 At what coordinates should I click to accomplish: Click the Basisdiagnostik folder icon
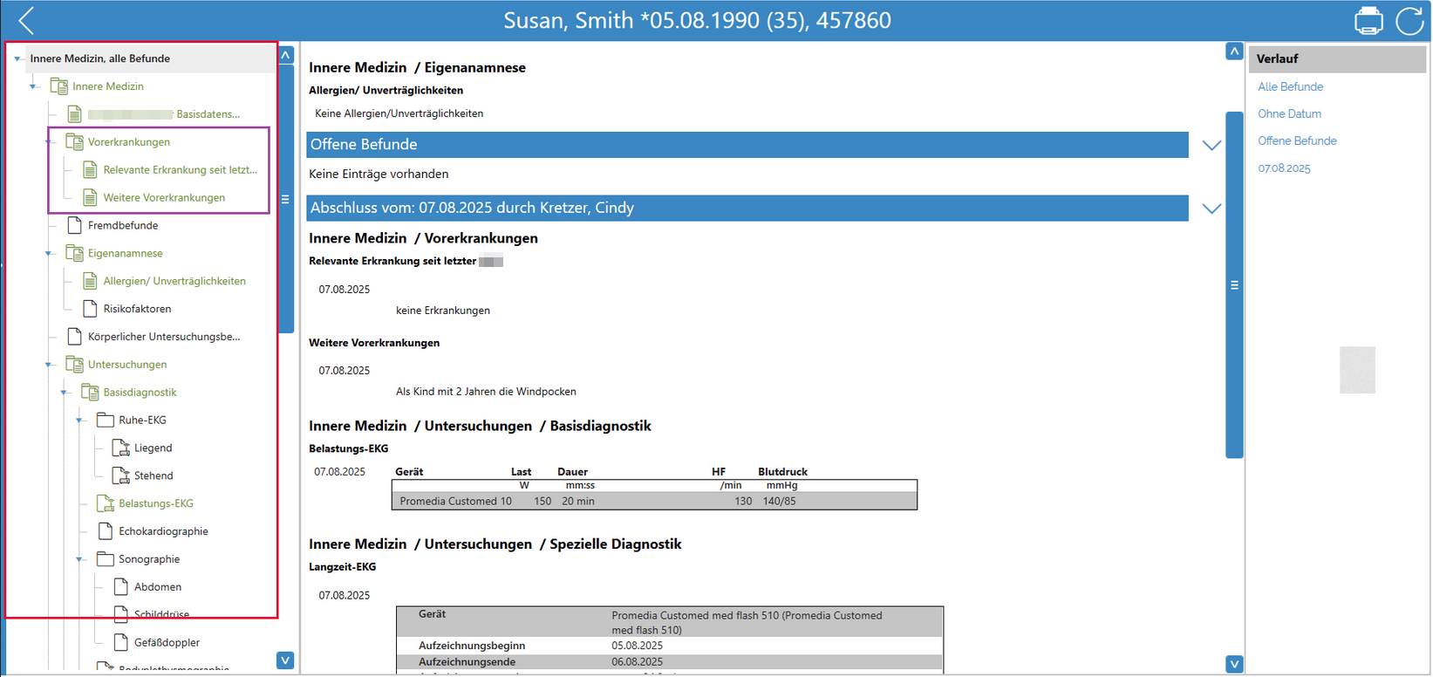[x=91, y=393]
